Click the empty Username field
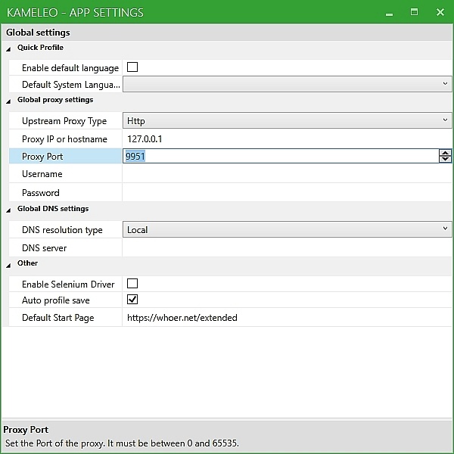Image resolution: width=454 pixels, height=454 pixels. pyautogui.click(x=288, y=174)
